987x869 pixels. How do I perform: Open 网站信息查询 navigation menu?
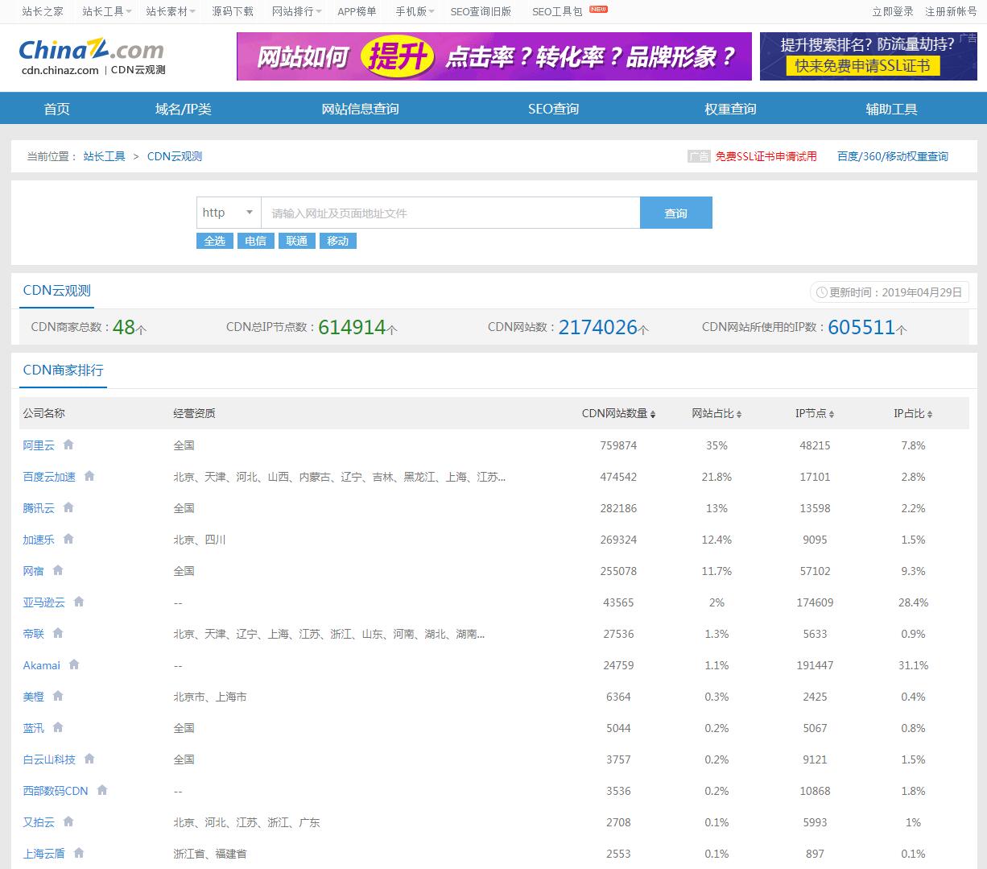pos(361,109)
